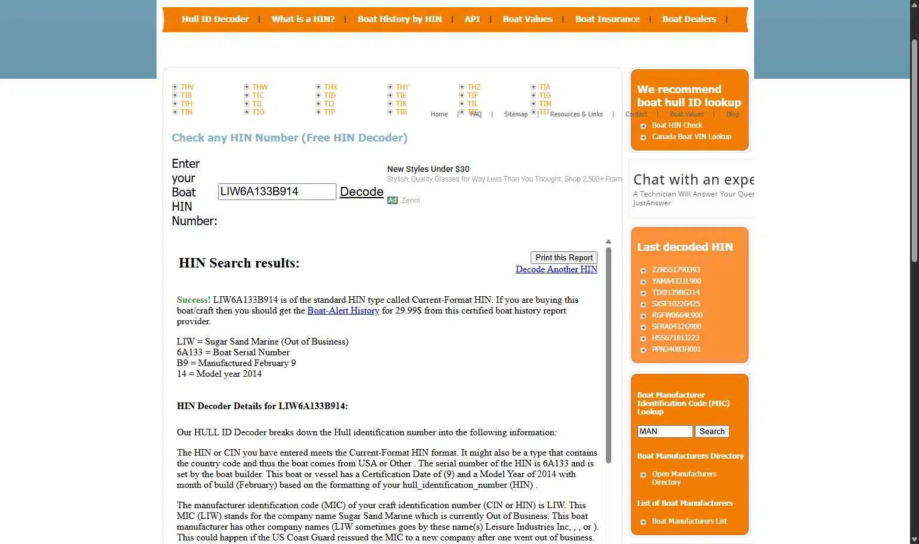The width and height of the screenshot is (919, 544).
Task: Open the Chat with an expert ad
Action: click(x=693, y=180)
